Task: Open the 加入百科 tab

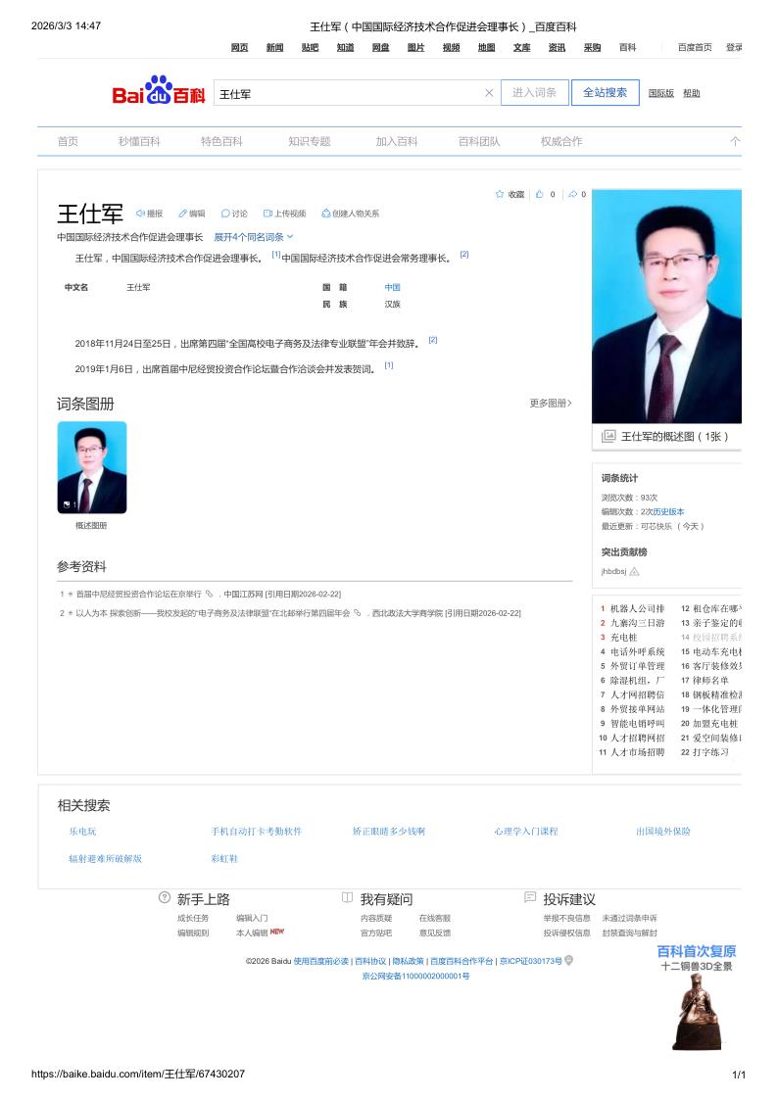Action: (x=397, y=141)
